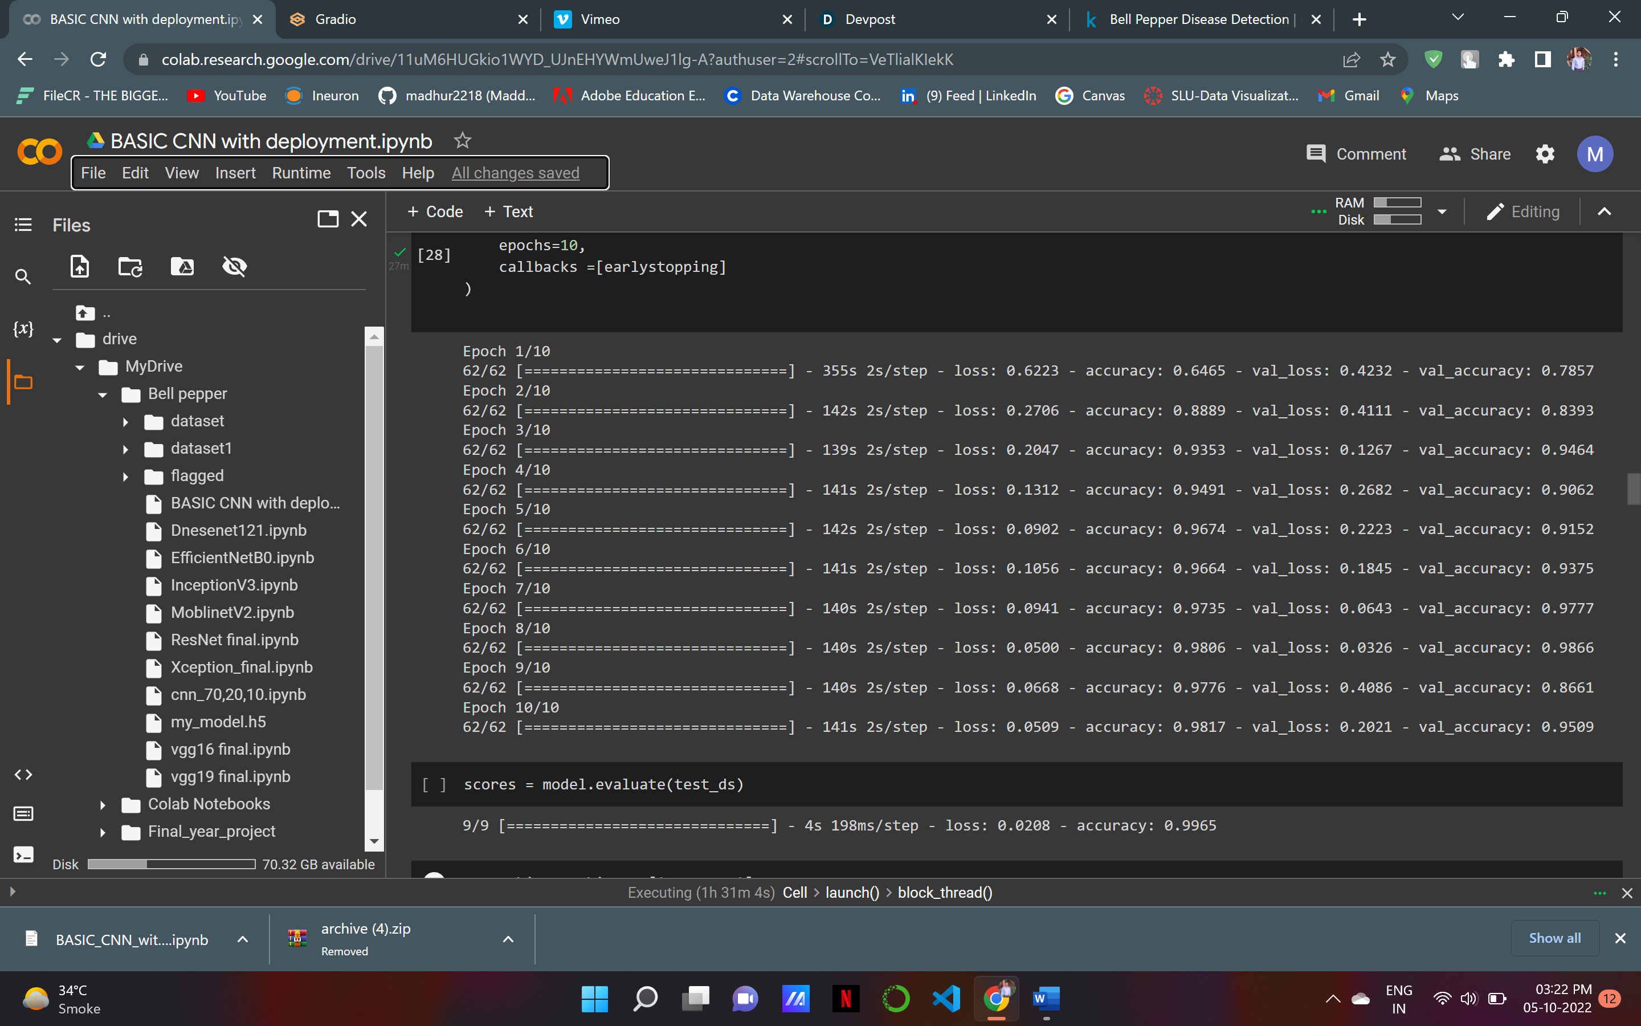1641x1026 pixels.
Task: Click the mount Google Drive icon
Action: pyautogui.click(x=182, y=266)
